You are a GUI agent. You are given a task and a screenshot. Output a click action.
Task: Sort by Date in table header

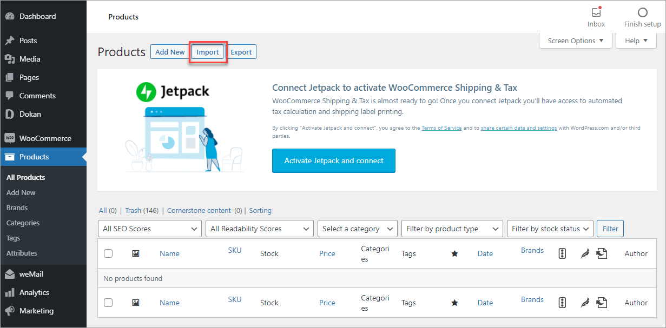[x=485, y=253]
